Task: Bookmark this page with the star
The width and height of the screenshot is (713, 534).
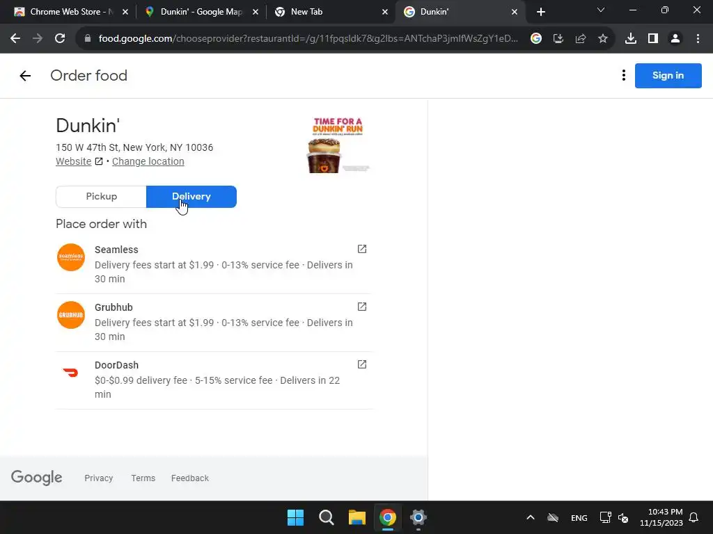Action: (603, 39)
